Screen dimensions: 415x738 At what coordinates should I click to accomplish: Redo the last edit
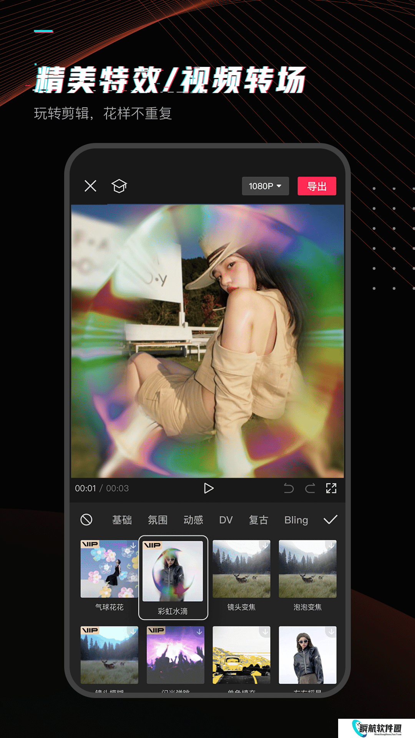tap(310, 488)
